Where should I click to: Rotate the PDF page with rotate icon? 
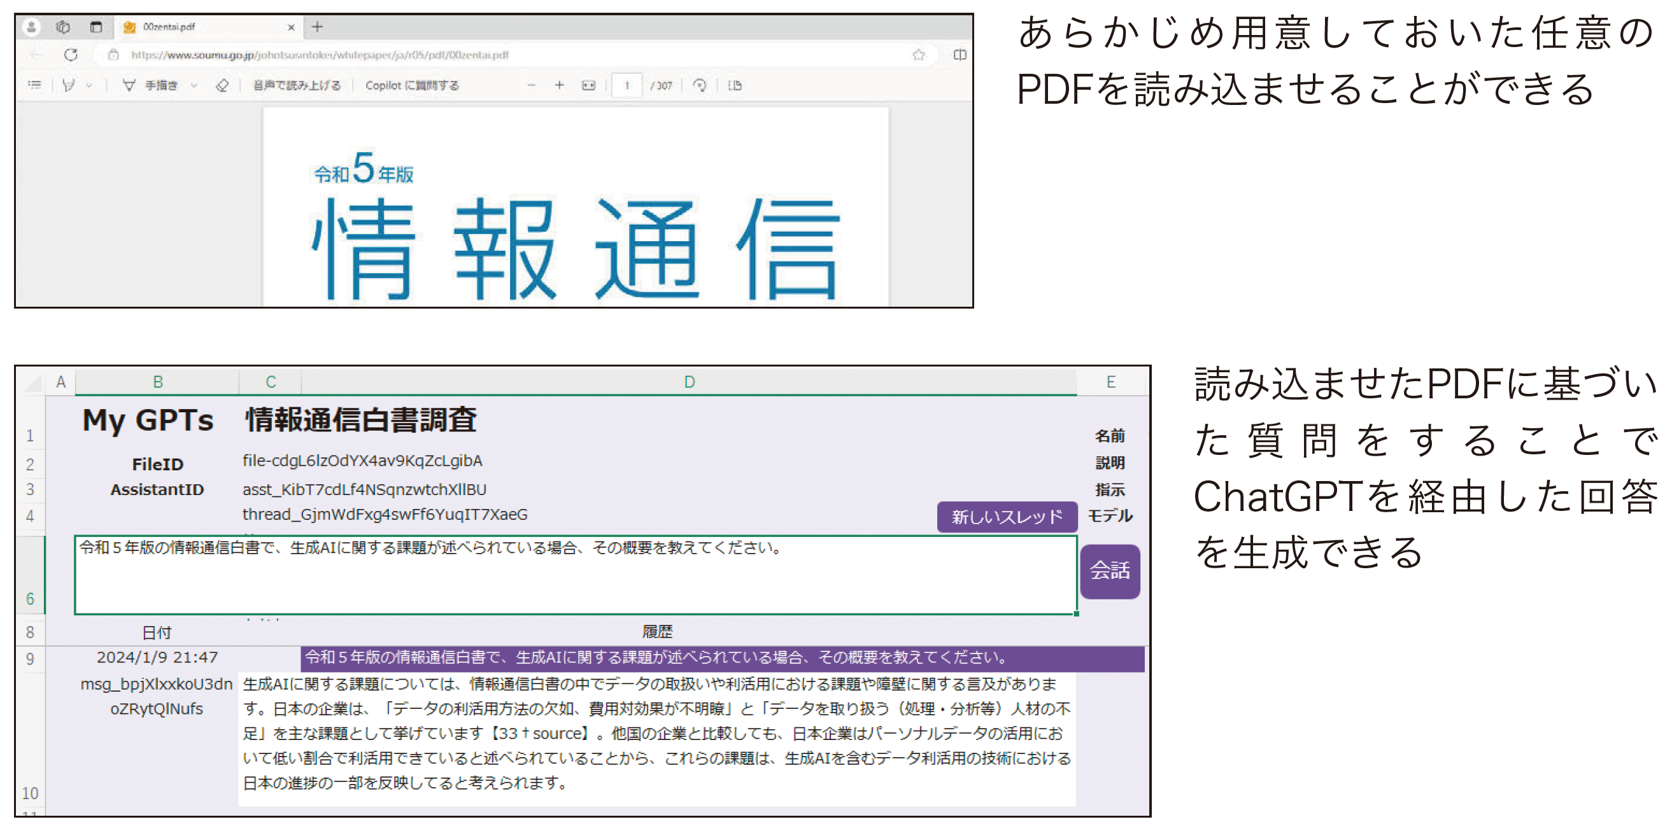point(699,85)
